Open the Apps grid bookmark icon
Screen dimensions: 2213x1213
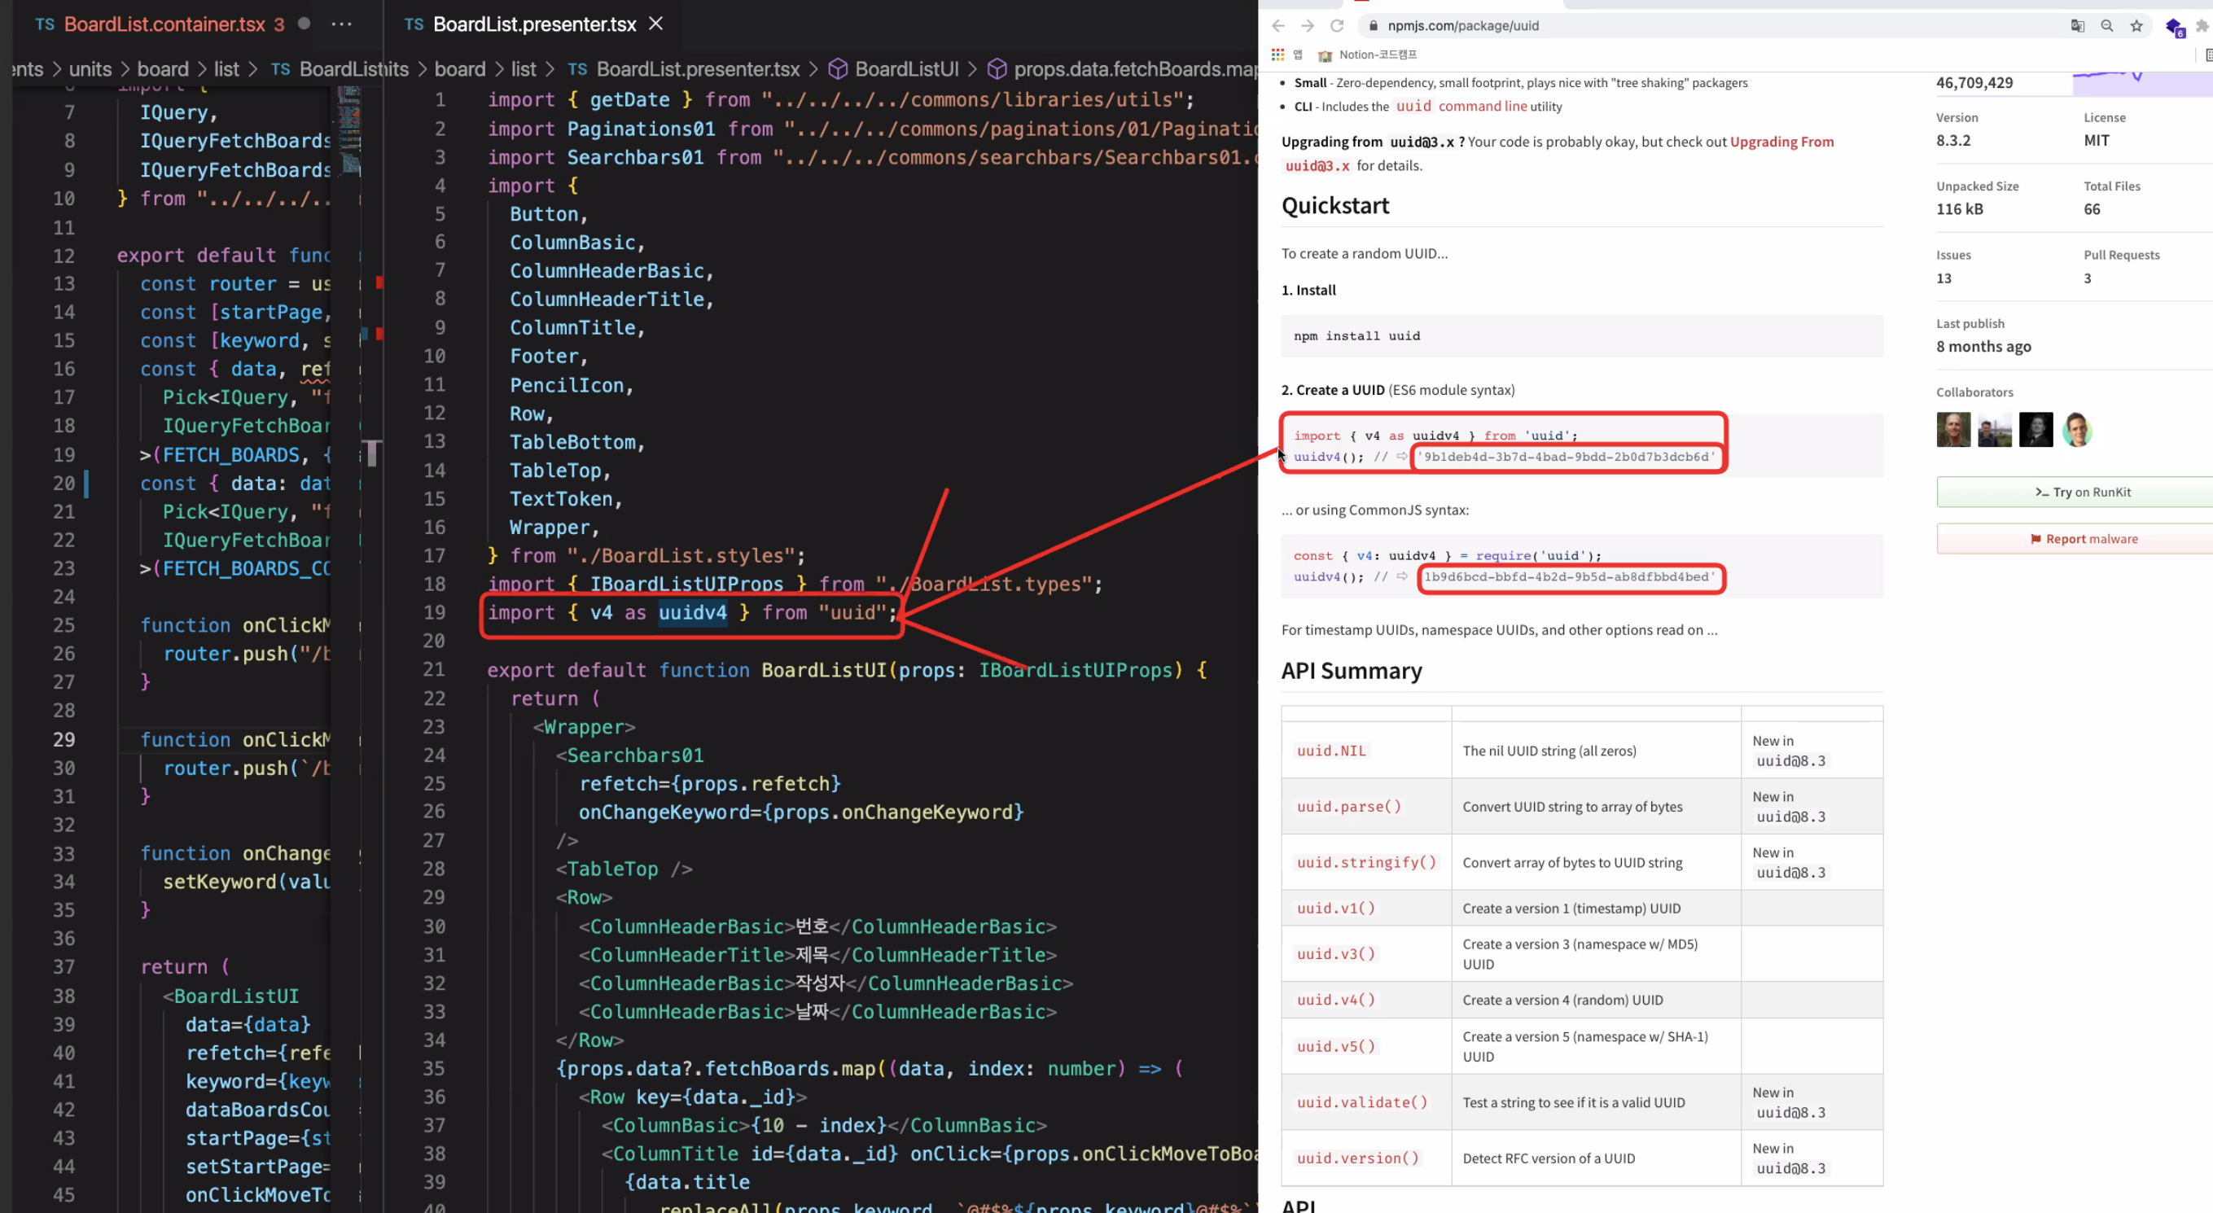coord(1277,55)
